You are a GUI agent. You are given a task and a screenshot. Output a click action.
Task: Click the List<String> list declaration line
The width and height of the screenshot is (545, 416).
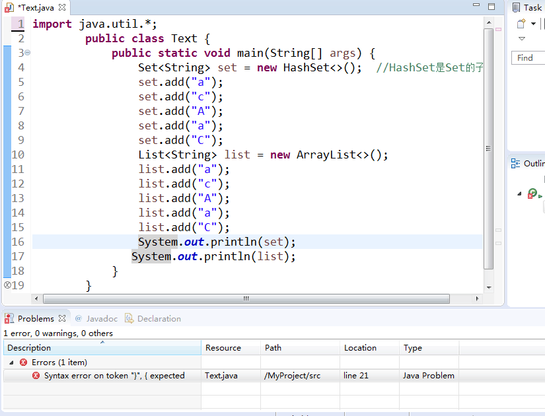coord(263,155)
